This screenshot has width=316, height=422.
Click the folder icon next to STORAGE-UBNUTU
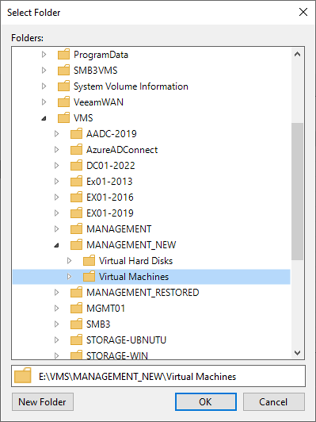pyautogui.click(x=76, y=340)
